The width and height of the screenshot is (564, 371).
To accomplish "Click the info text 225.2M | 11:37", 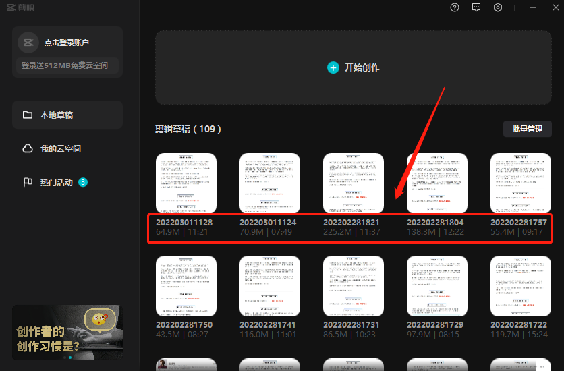I will click(351, 232).
